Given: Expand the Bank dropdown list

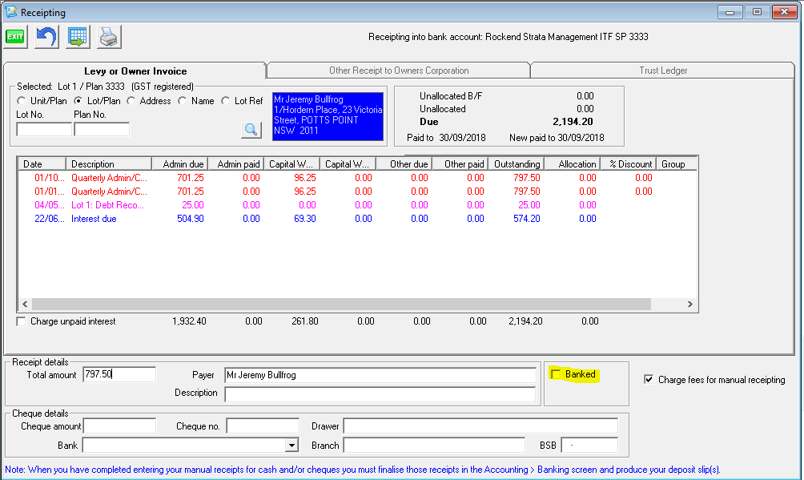Looking at the screenshot, I should pyautogui.click(x=291, y=446).
